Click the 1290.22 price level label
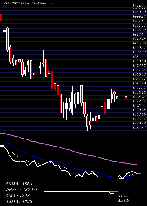 pyautogui.click(x=139, y=124)
